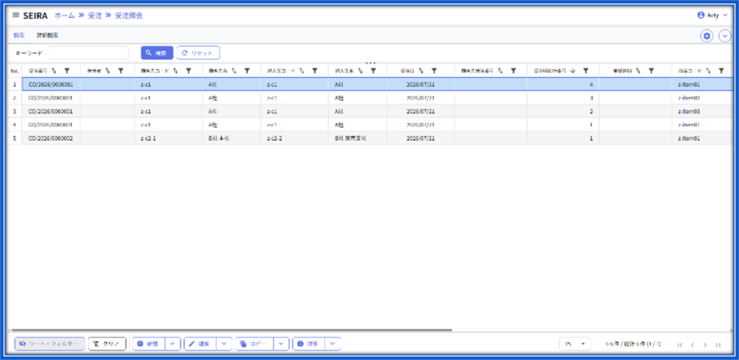Click the SEIRA logo text
Image resolution: width=739 pixels, height=360 pixels.
tap(35, 16)
